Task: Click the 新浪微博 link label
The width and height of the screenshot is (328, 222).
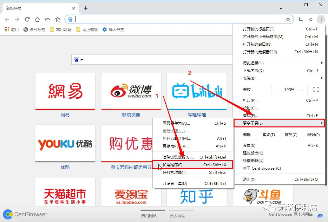Action: coord(131,115)
